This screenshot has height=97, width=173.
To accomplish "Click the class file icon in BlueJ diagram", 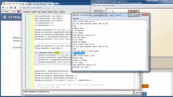I will point(111,12).
